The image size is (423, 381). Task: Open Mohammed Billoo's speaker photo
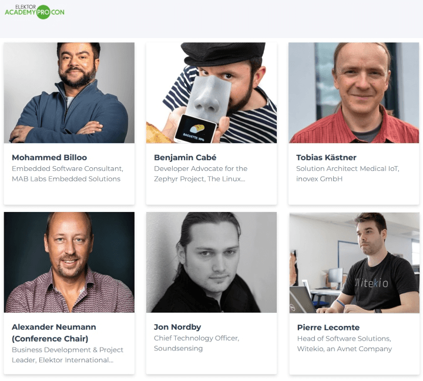[69, 93]
